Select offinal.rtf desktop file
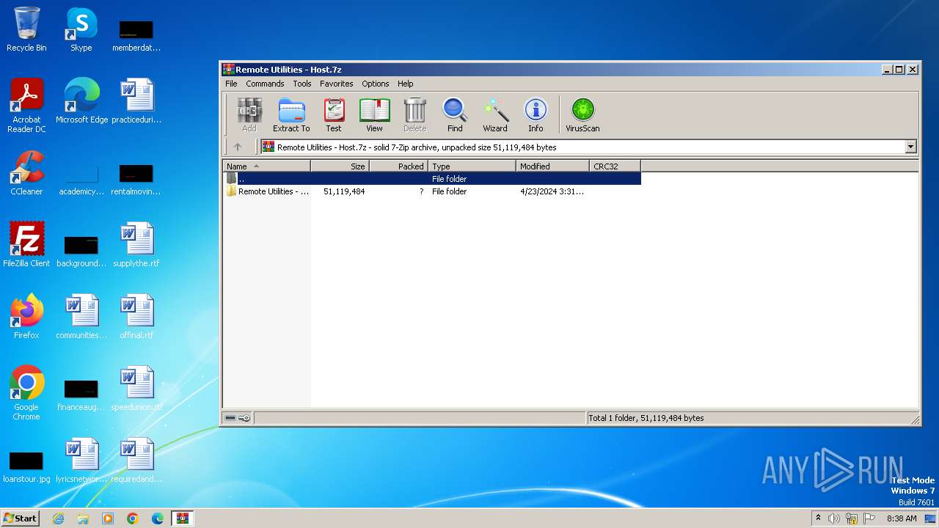This screenshot has width=939, height=528. (x=136, y=317)
